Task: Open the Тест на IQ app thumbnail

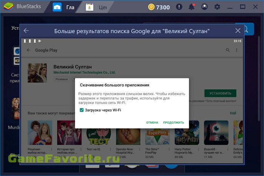Action: tap(99, 137)
